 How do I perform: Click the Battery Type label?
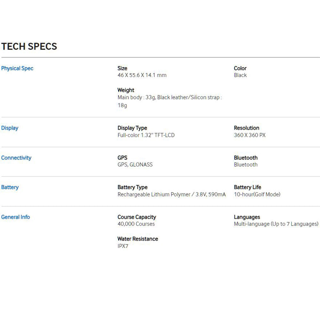[x=132, y=187]
